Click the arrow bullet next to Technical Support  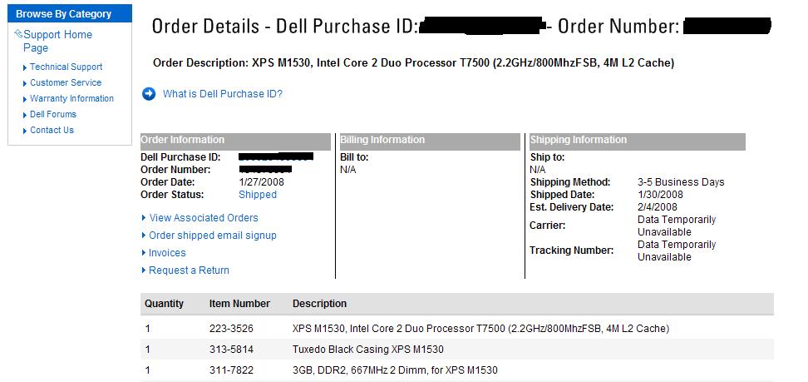pos(25,67)
